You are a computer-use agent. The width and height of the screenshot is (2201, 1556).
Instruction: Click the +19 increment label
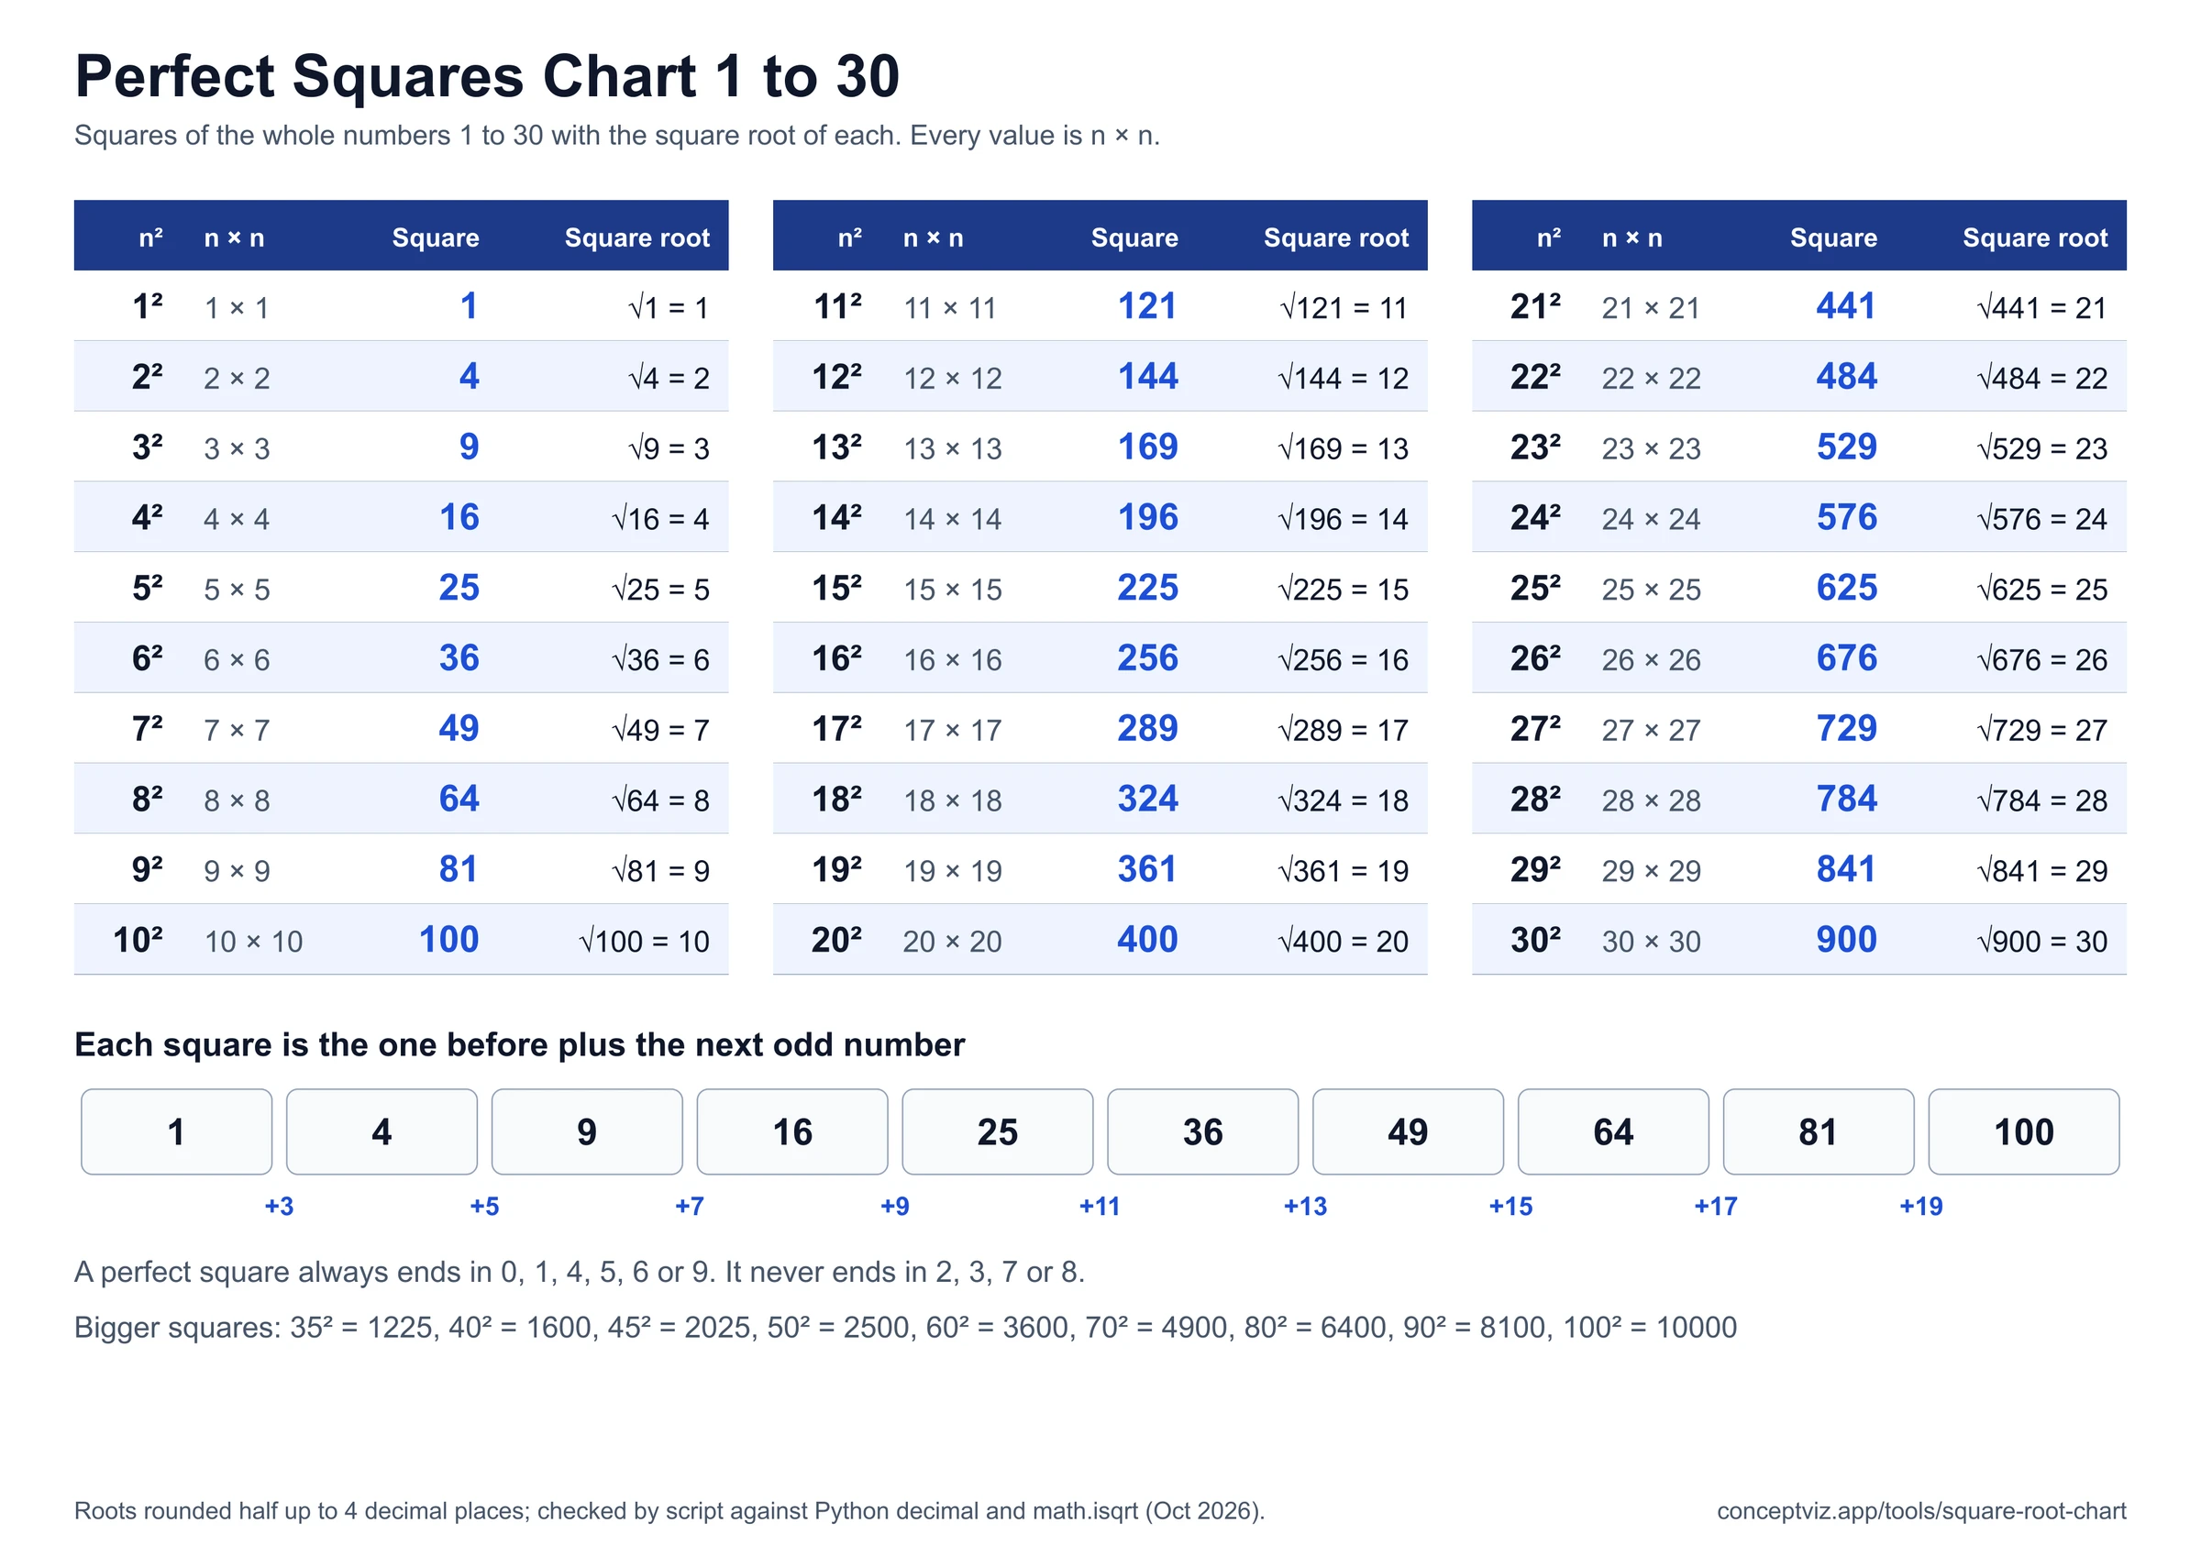(1921, 1206)
